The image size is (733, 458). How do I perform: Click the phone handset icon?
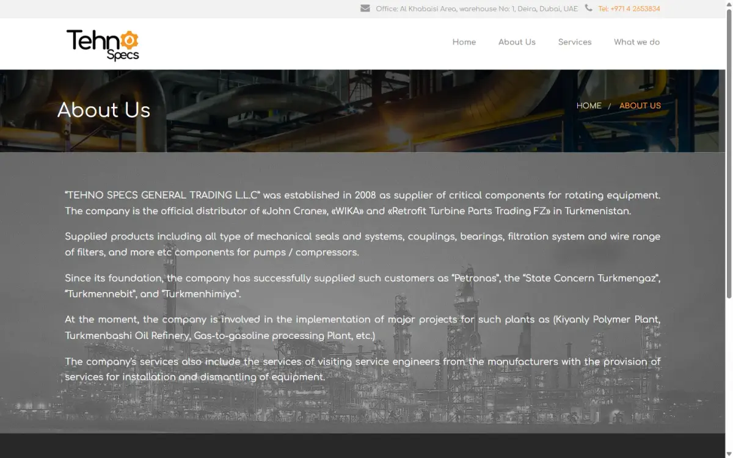(x=589, y=9)
